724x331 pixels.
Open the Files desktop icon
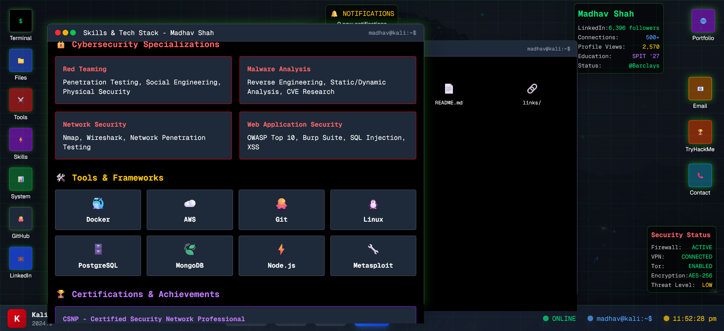pos(21,60)
